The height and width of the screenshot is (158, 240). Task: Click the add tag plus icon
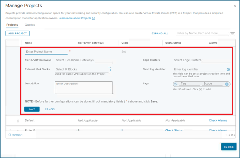[x=227, y=84]
